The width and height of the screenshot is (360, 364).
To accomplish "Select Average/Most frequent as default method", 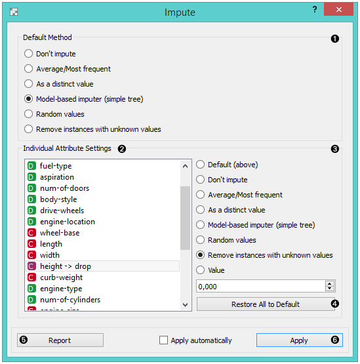I will pos(28,69).
